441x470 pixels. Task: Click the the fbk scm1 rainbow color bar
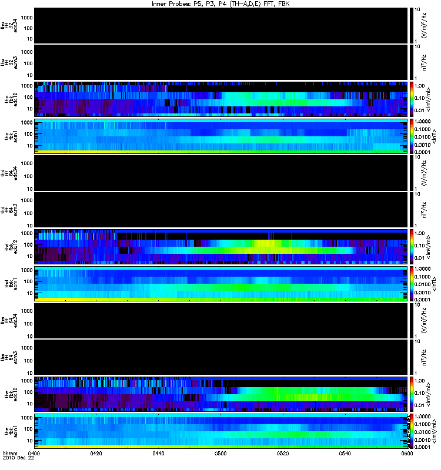point(412,431)
